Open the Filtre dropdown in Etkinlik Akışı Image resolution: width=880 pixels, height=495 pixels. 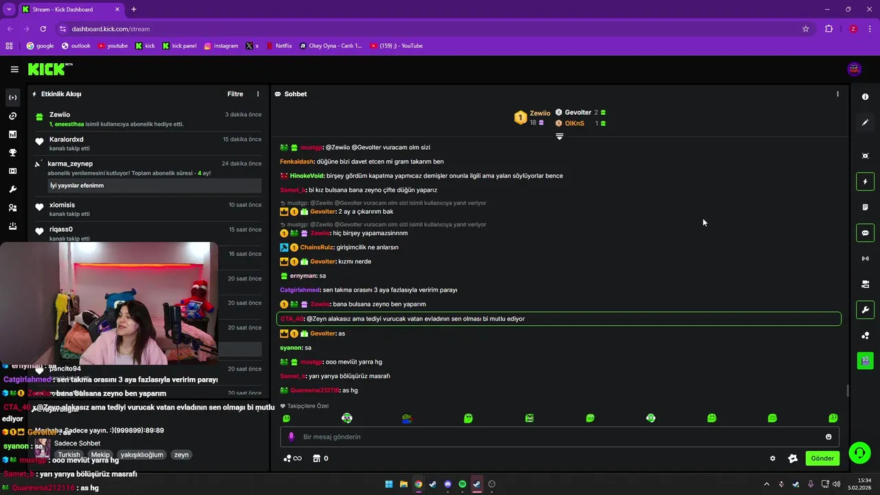[x=235, y=94]
